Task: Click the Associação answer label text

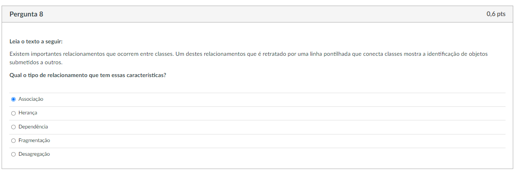Action: click(31, 99)
